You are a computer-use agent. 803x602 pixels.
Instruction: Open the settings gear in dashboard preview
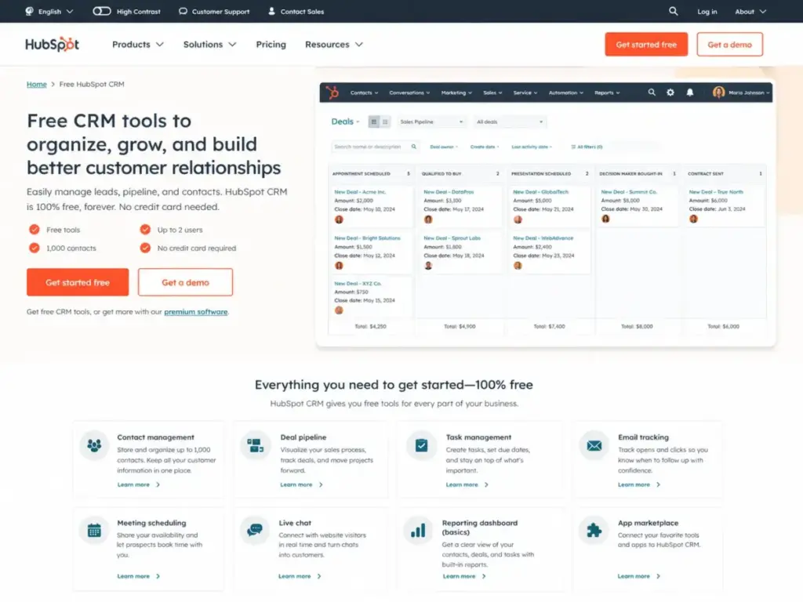pyautogui.click(x=670, y=92)
